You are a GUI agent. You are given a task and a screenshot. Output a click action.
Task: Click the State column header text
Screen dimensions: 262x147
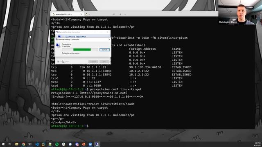[176, 49]
